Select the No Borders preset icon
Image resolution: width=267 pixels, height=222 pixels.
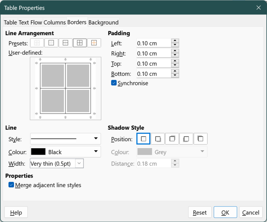pyautogui.click(x=37, y=43)
